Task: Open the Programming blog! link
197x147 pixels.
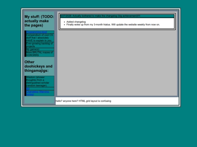Action: point(36,32)
